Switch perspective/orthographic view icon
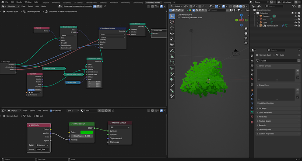The image size is (302, 161). [246, 43]
